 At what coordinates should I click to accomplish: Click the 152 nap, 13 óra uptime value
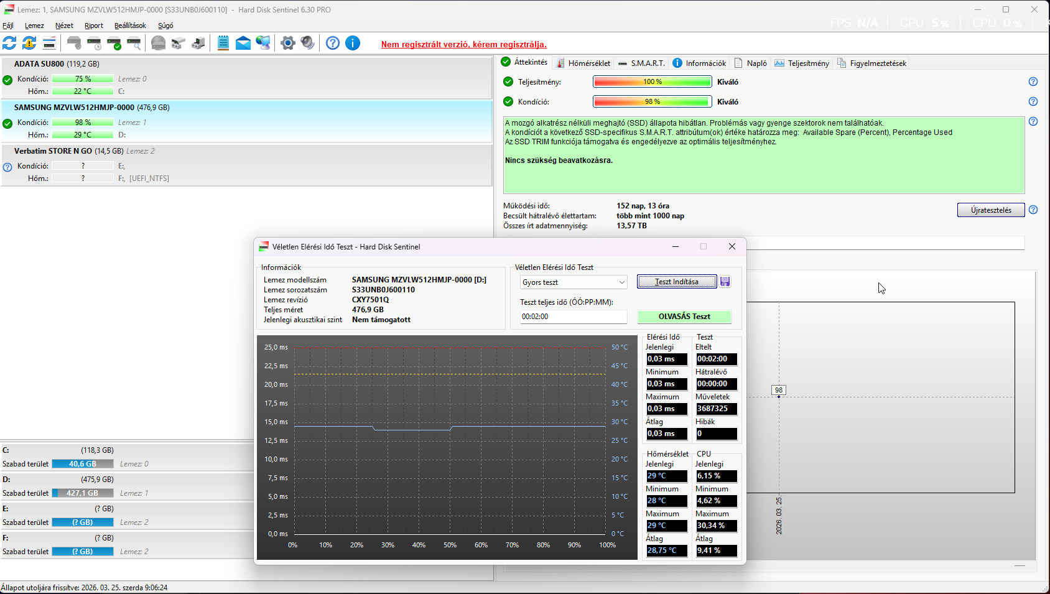(643, 206)
